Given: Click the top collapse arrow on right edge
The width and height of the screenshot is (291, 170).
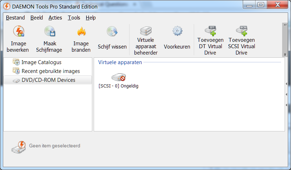Looking at the screenshot, I should tap(286, 84).
